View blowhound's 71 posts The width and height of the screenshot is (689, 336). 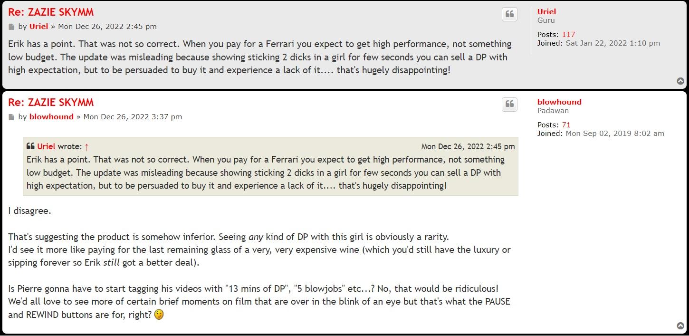pyautogui.click(x=566, y=125)
